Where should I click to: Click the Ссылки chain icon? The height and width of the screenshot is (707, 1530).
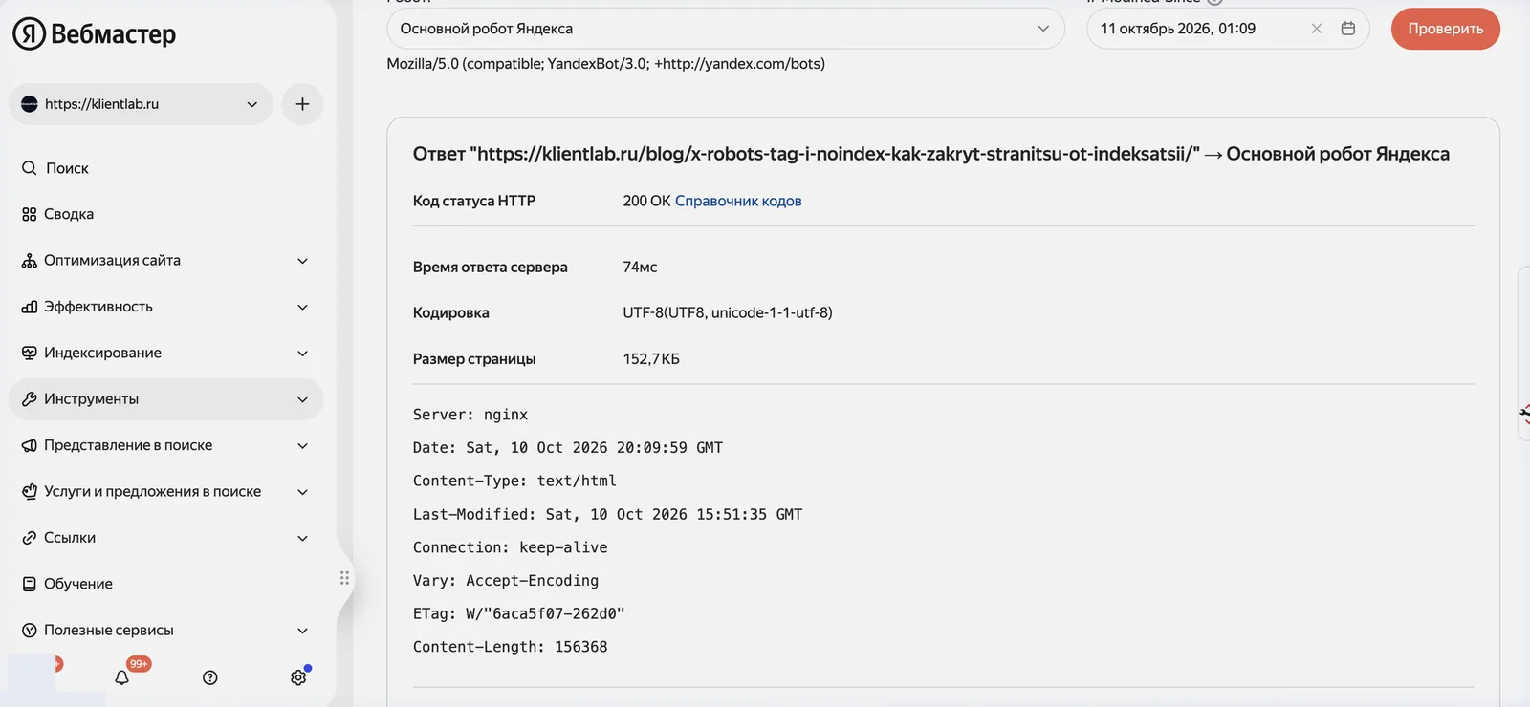(30, 538)
